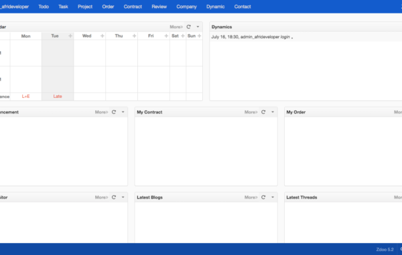402x255 pixels.
Task: Add an entry on Thursday
Action: pyautogui.click(x=134, y=36)
